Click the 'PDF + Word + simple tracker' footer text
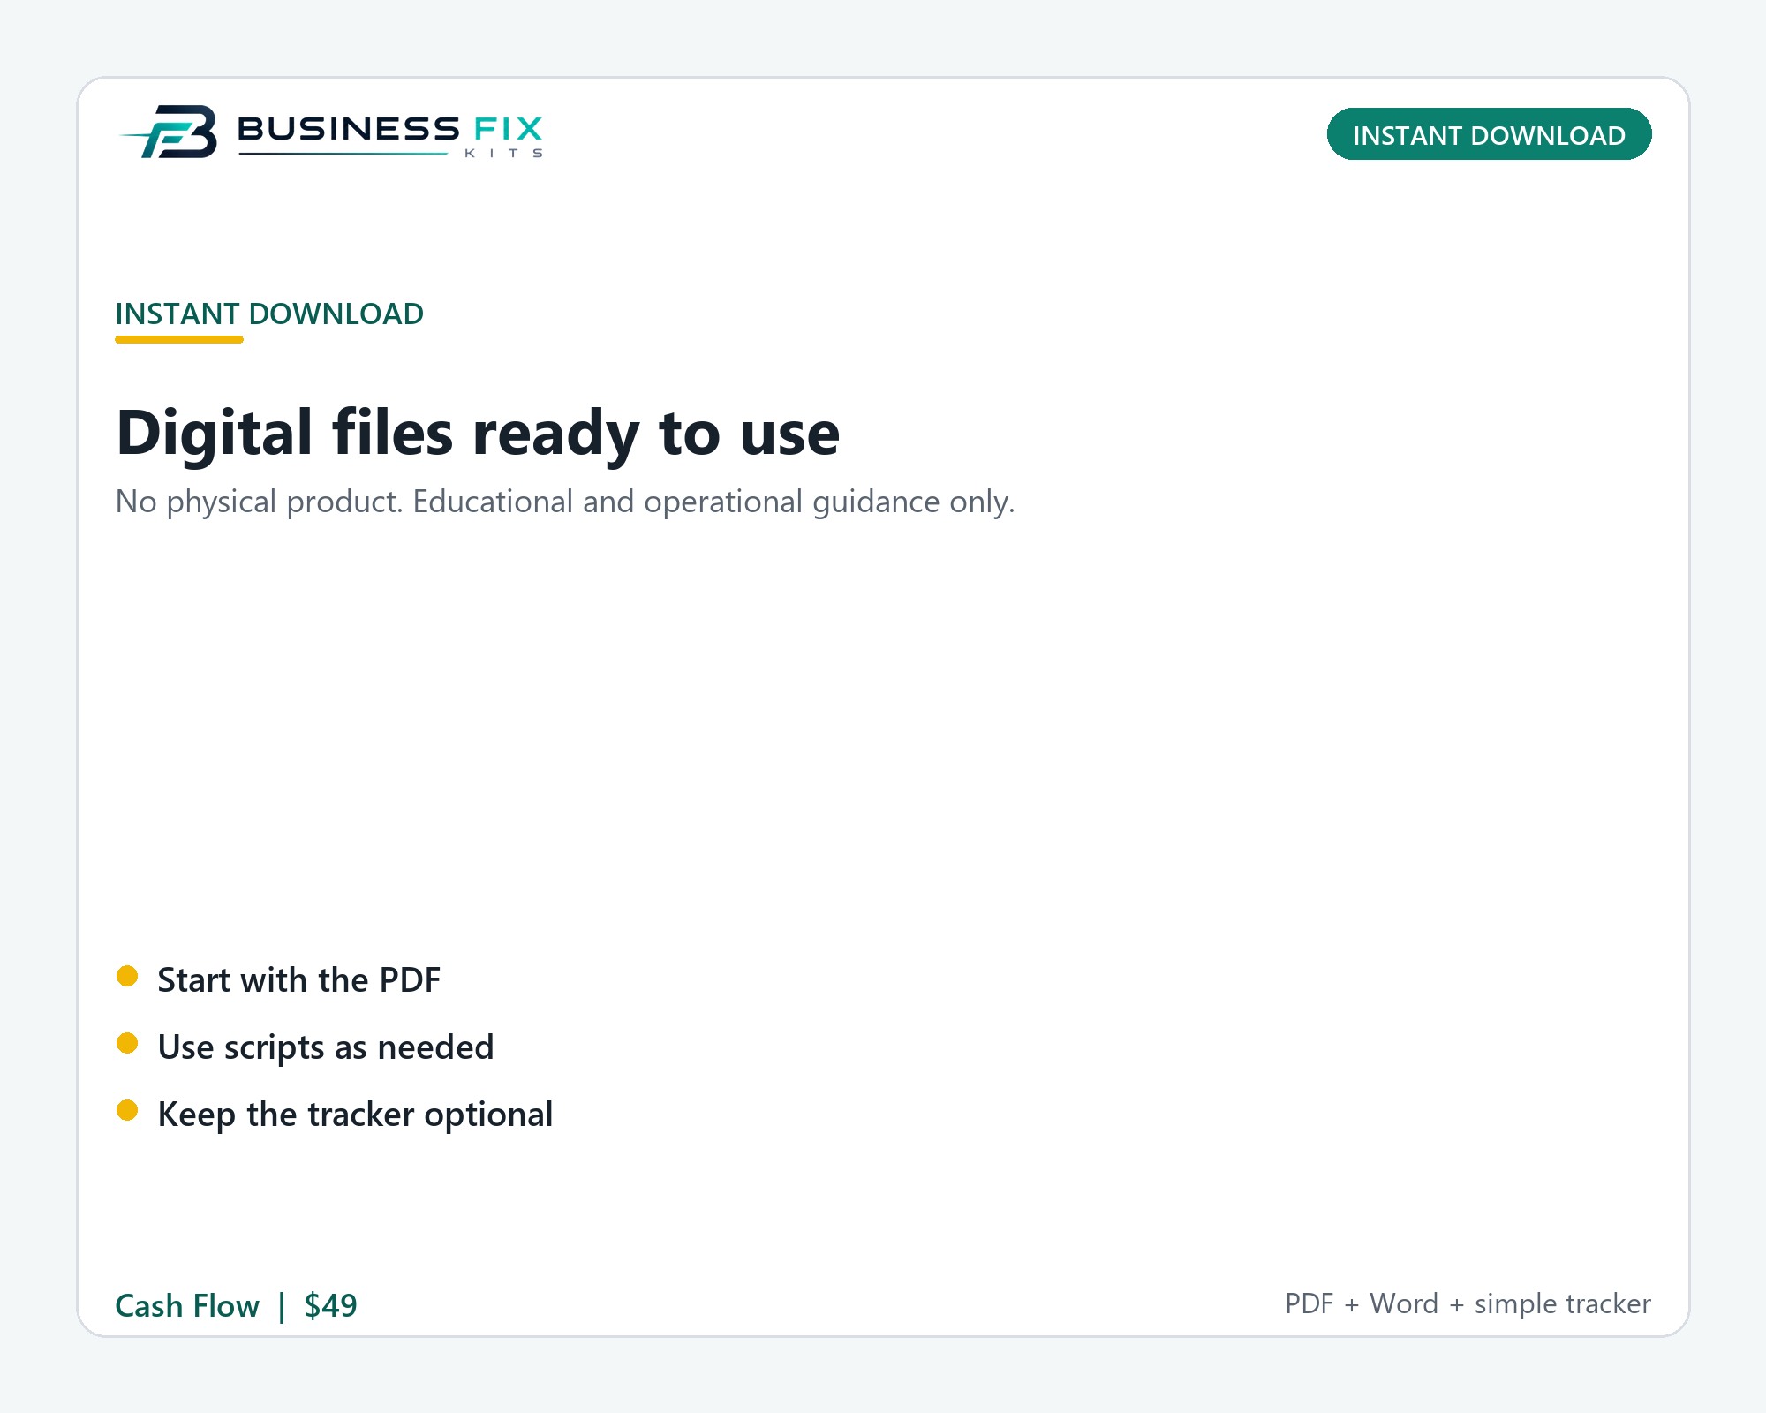 click(1468, 1303)
